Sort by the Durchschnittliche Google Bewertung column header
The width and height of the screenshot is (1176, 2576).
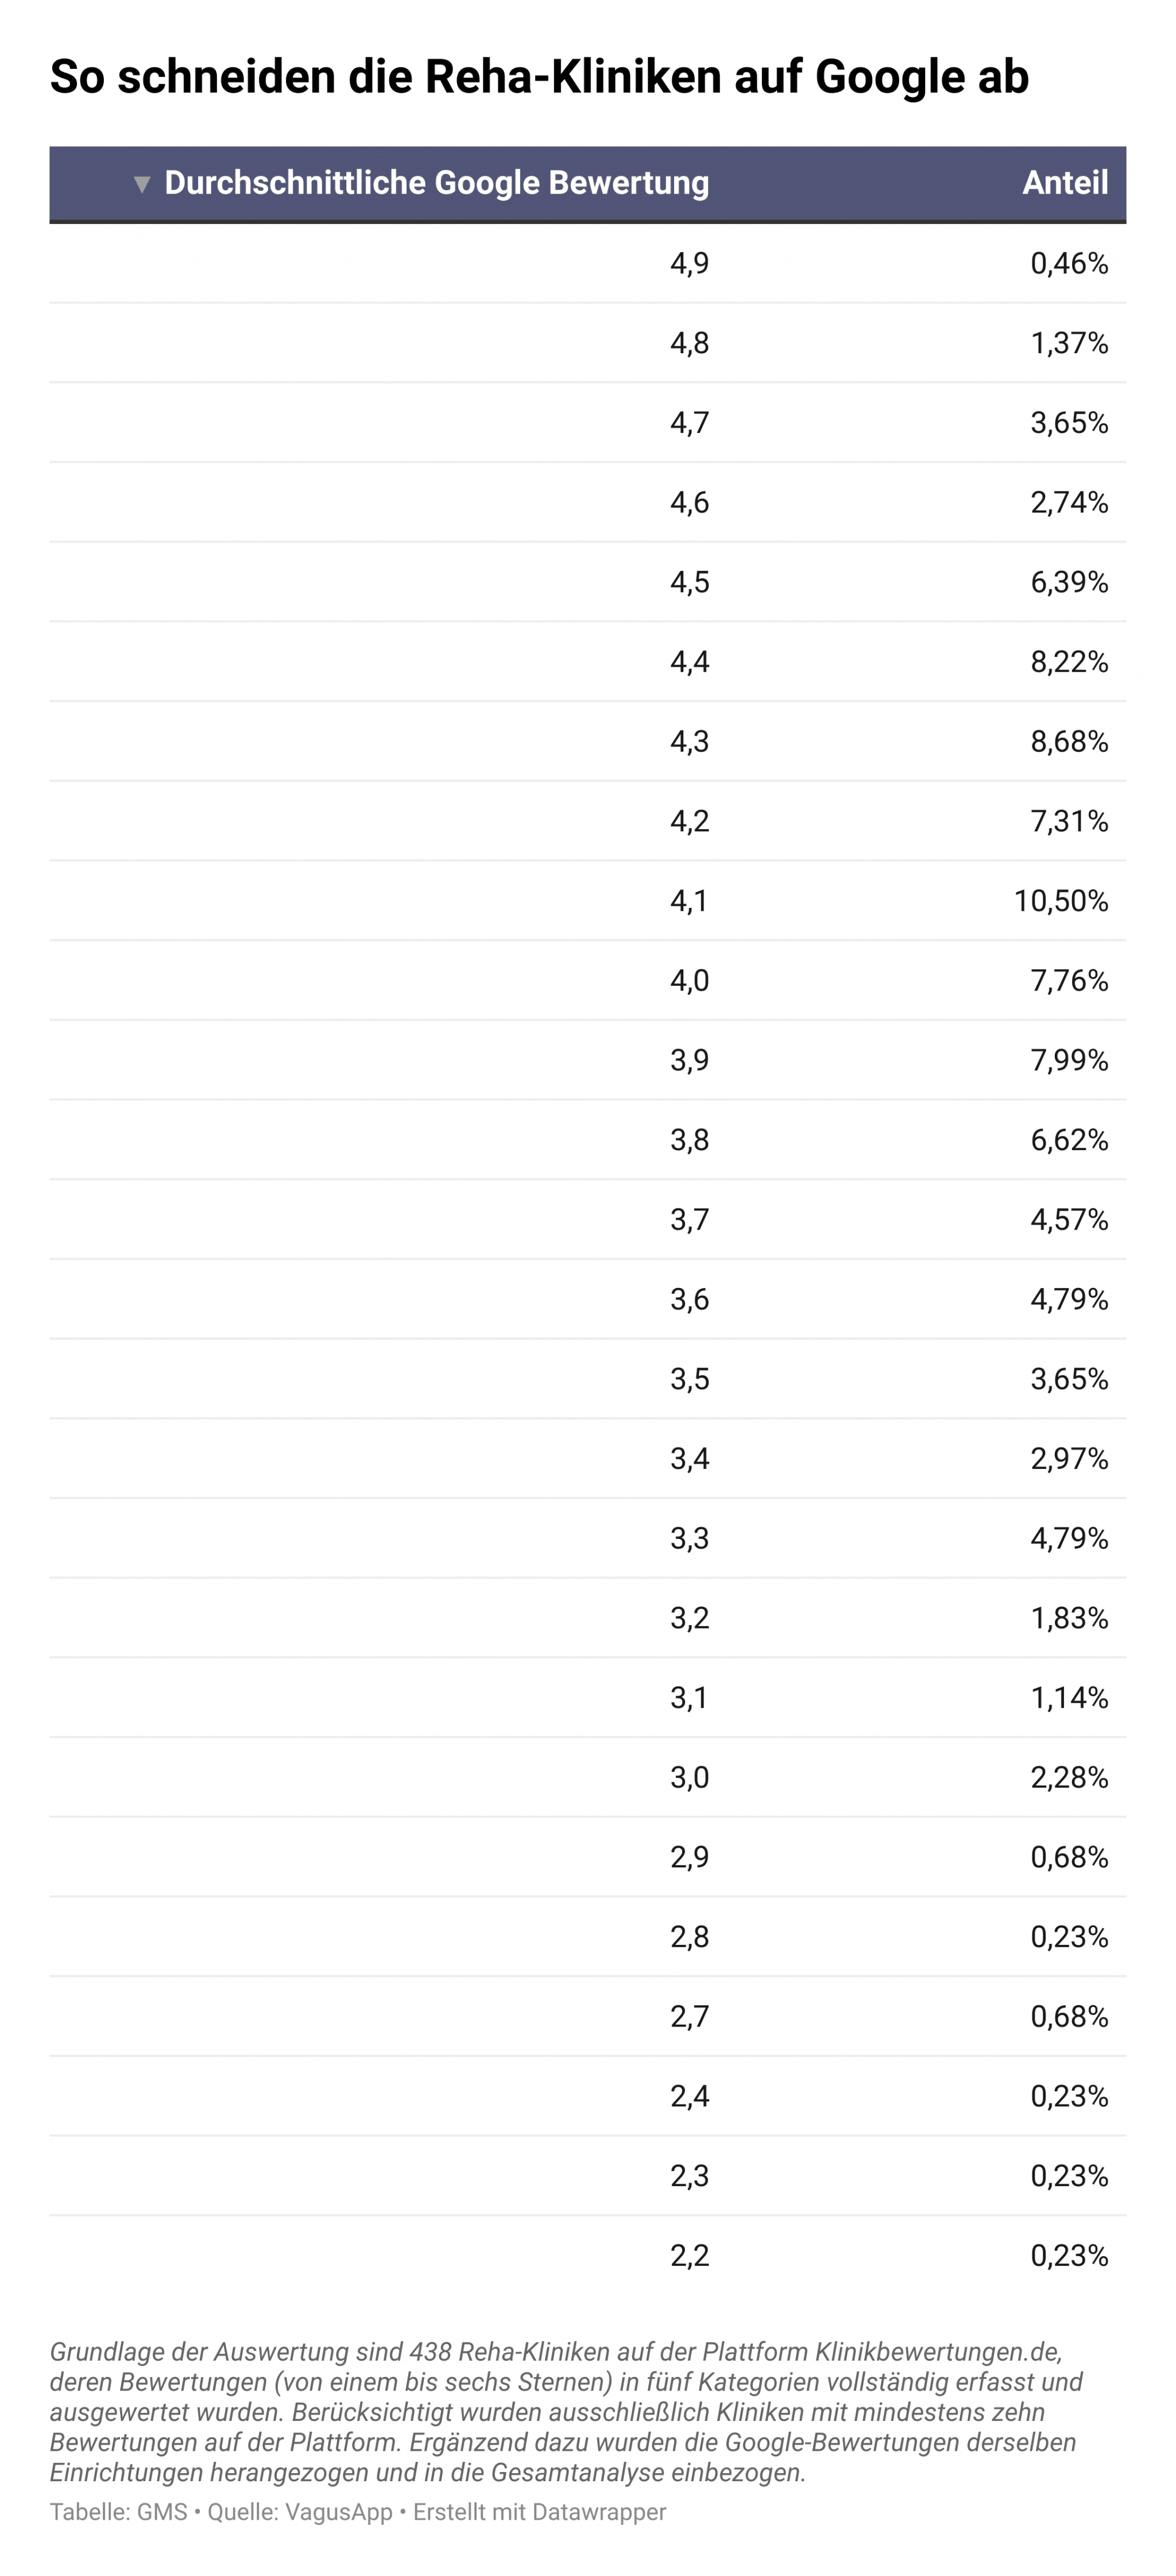(436, 183)
